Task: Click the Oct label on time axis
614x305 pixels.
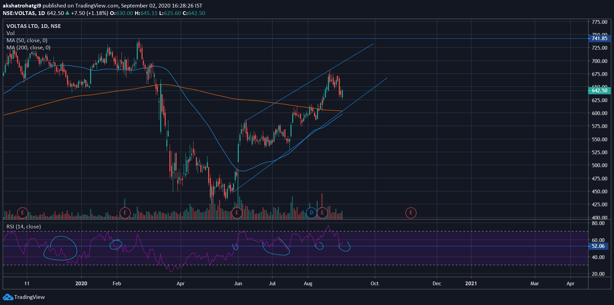Action: click(375, 284)
